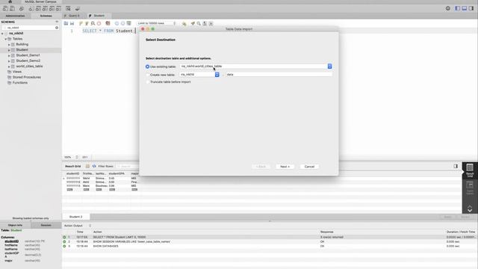Select the Use existing table radio button

(148, 67)
